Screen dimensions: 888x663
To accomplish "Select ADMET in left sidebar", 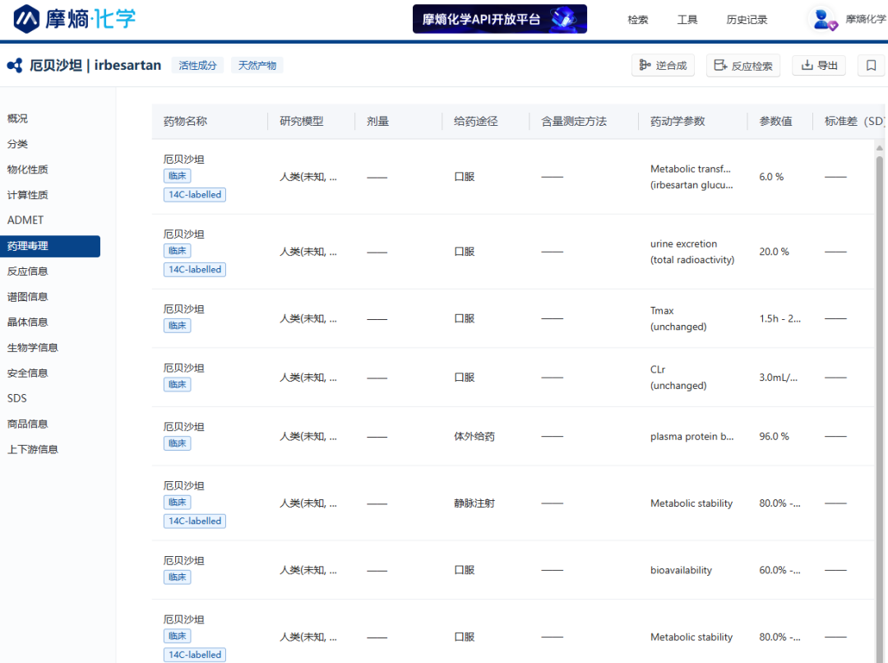I will (25, 220).
